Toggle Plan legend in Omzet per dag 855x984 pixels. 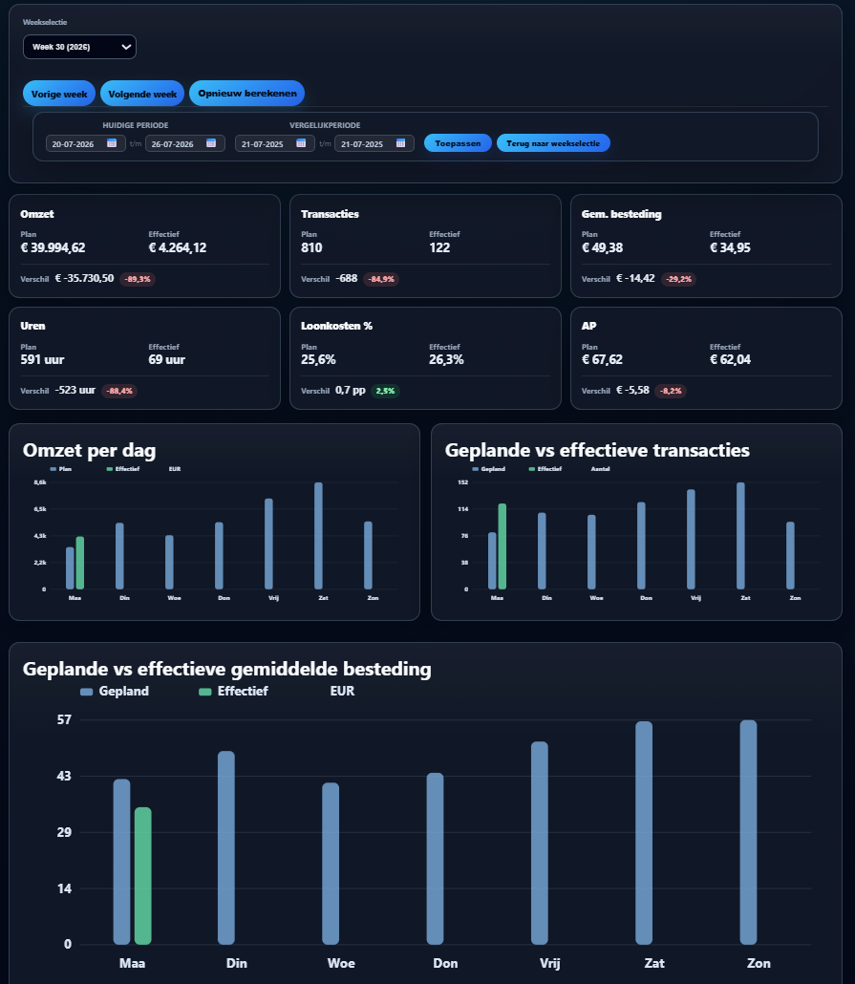coord(60,469)
